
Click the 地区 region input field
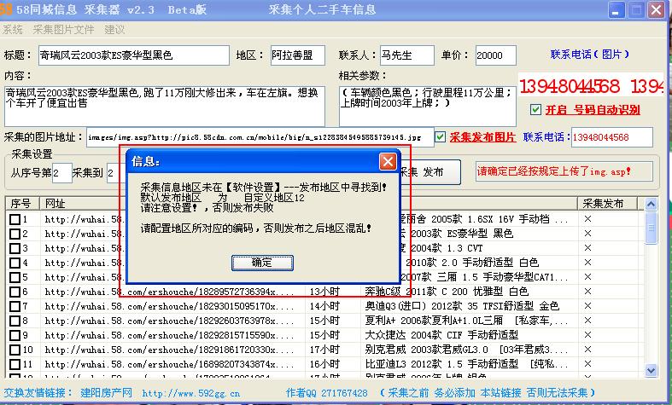(x=297, y=55)
